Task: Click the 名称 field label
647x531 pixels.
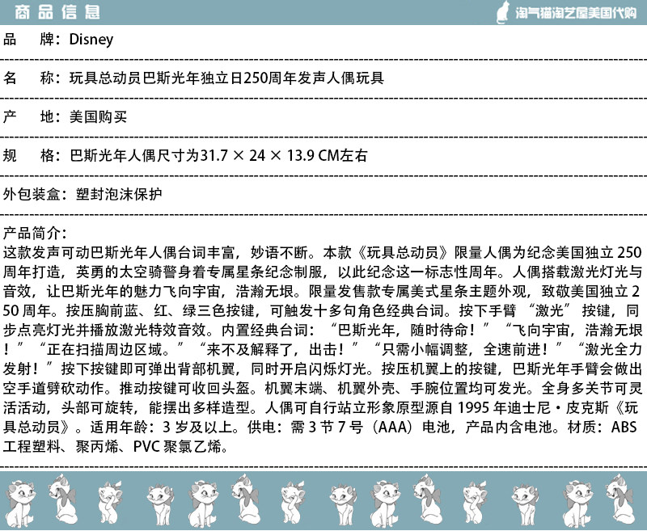Action: click(32, 78)
